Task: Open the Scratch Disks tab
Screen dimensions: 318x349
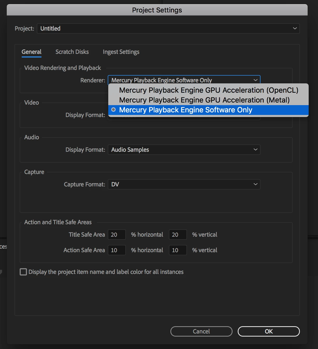Action: (x=72, y=52)
